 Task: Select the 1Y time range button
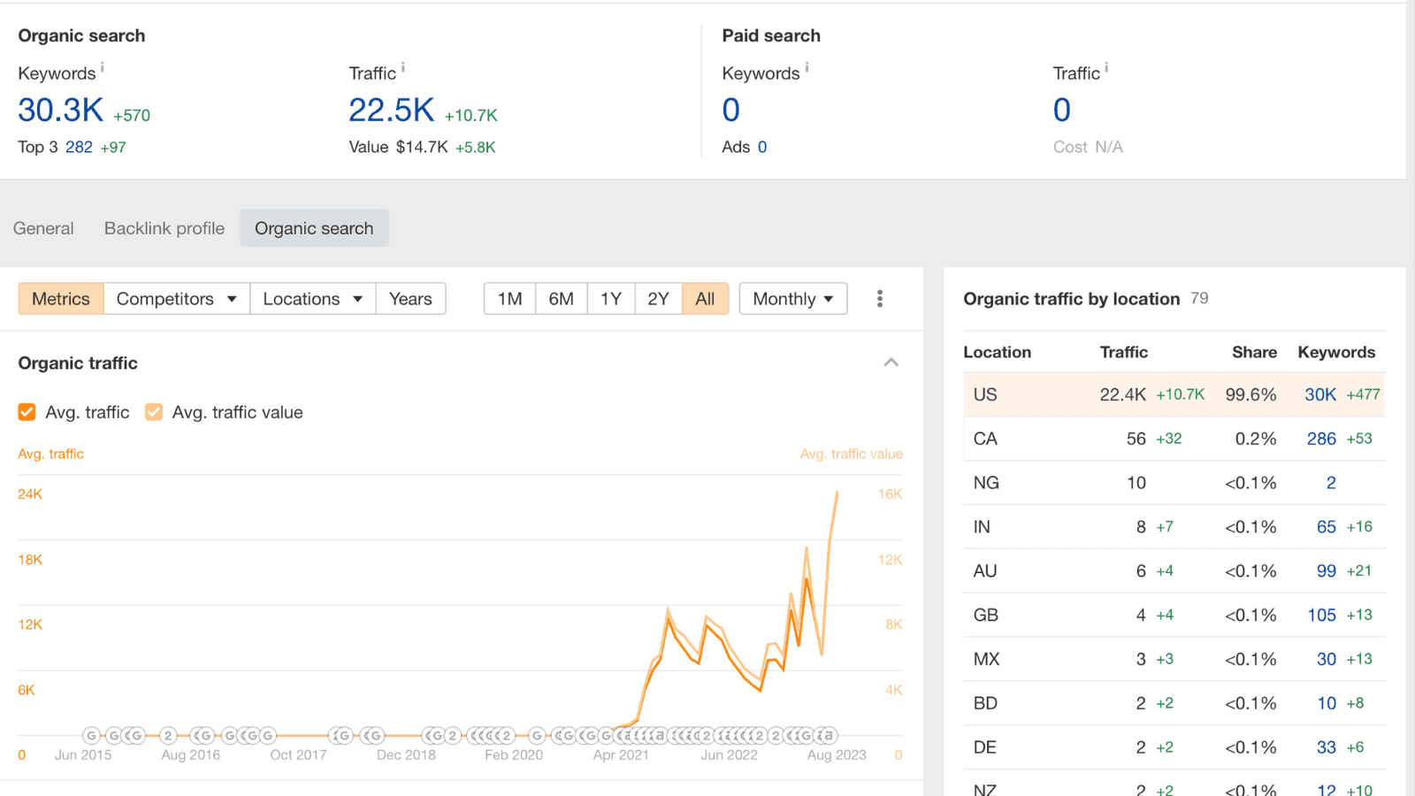coord(611,299)
